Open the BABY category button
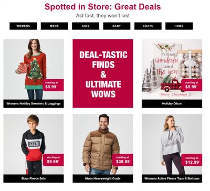 [117, 26]
